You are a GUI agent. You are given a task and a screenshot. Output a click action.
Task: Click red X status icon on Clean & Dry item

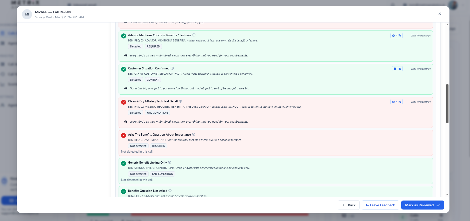[124, 102]
